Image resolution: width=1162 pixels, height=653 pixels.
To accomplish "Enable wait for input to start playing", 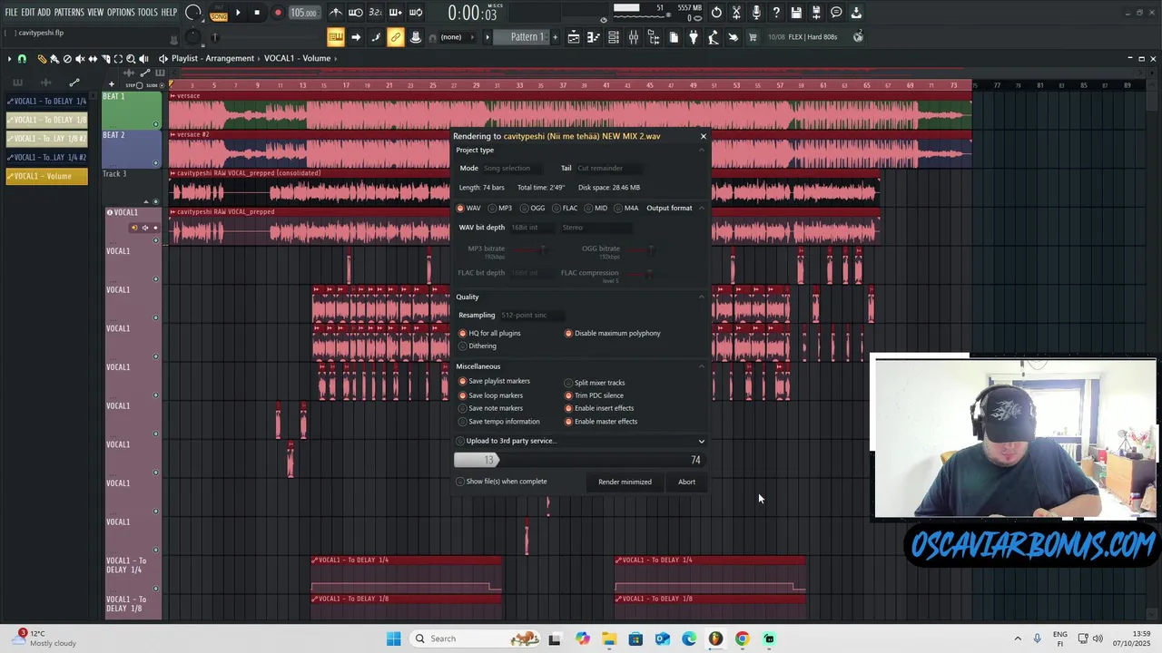I will pos(356,13).
